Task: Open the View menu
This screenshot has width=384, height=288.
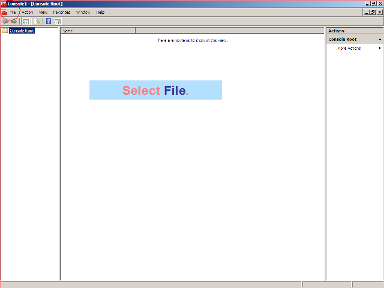Action: (x=43, y=12)
